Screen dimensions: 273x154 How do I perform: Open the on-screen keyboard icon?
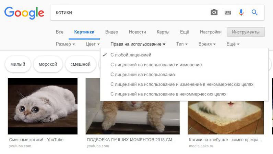[x=228, y=13]
